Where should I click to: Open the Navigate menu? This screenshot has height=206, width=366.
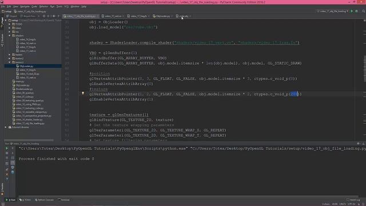pyautogui.click(x=25, y=6)
